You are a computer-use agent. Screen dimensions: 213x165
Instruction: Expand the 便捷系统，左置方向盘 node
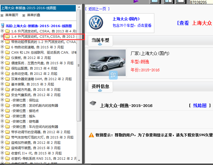pyautogui.click(x=2, y=62)
